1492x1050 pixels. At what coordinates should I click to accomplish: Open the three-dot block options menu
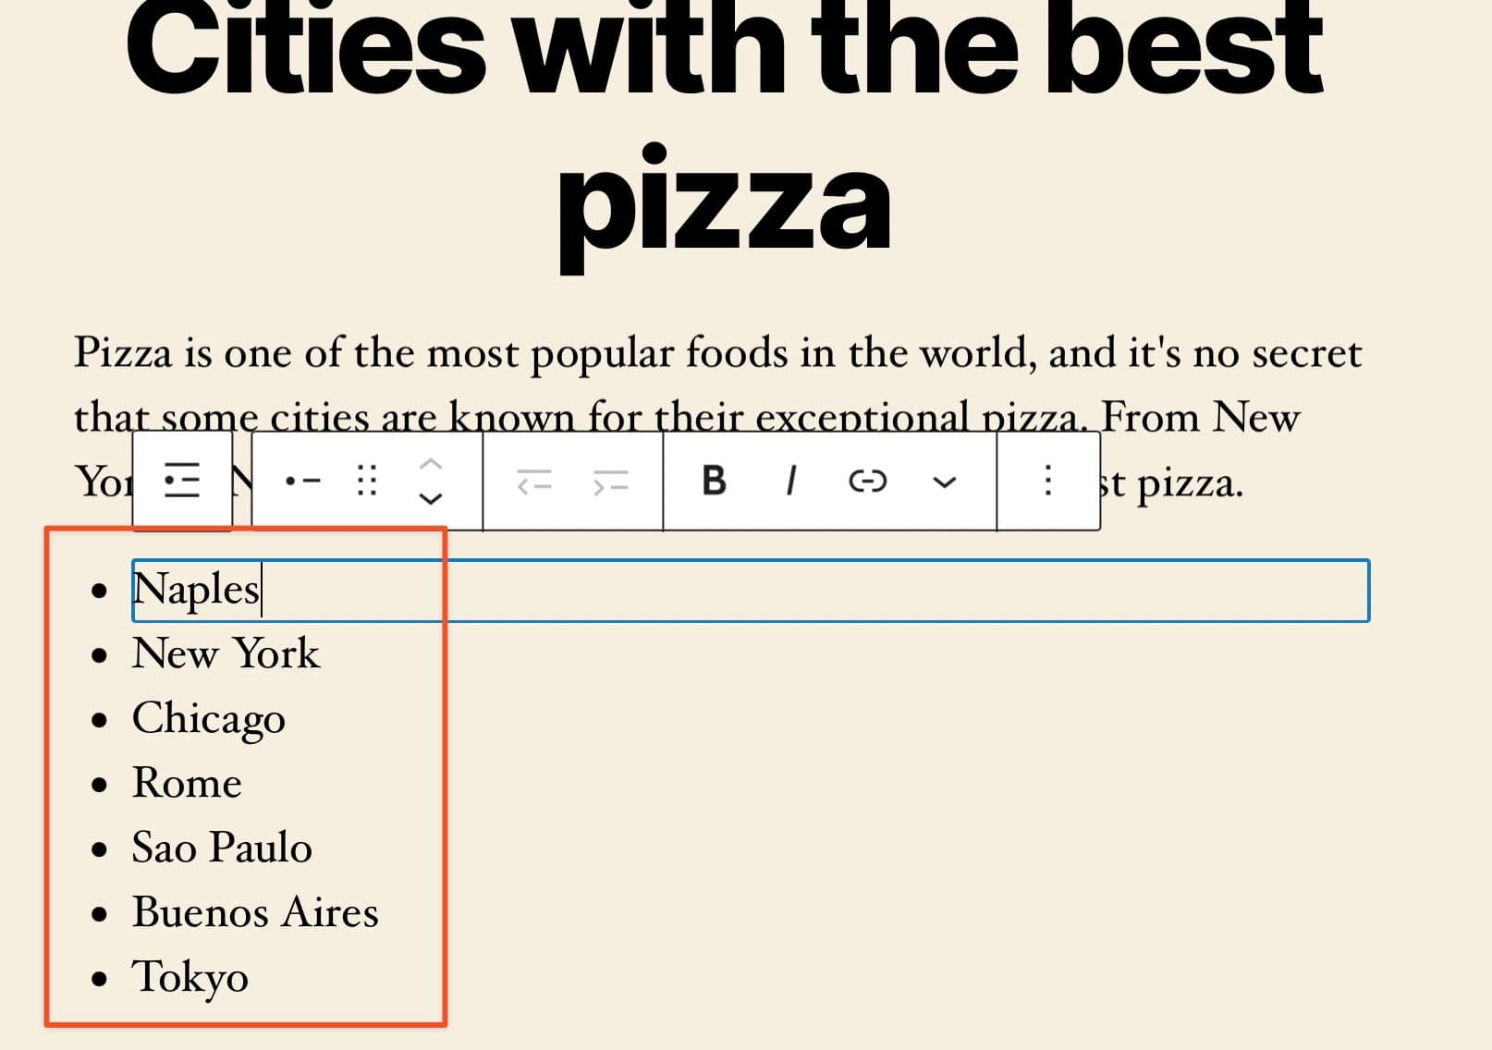point(1047,482)
